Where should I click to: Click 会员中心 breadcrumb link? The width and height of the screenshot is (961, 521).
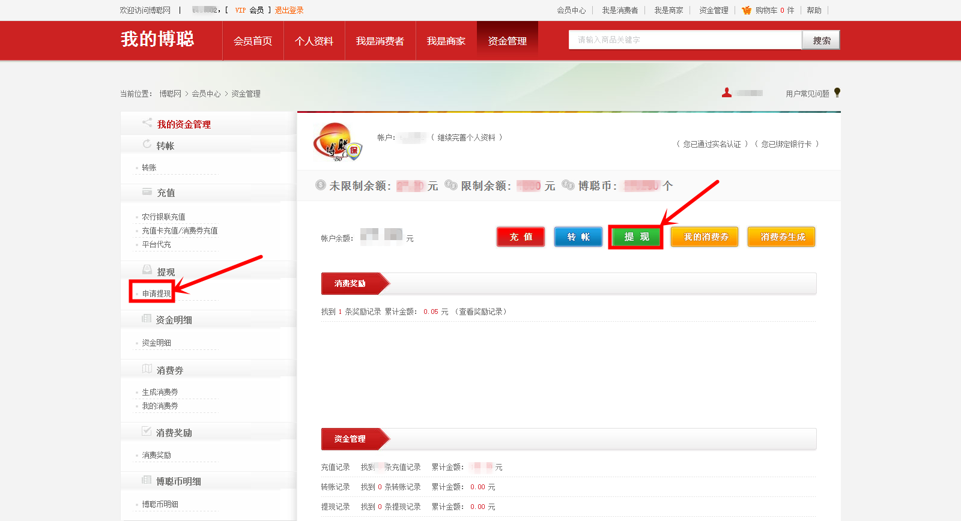206,94
